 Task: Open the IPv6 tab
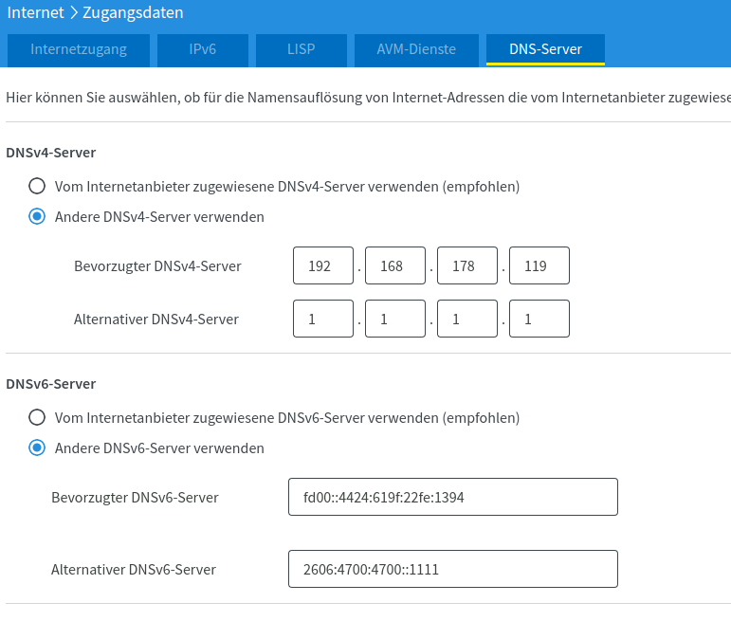click(202, 49)
